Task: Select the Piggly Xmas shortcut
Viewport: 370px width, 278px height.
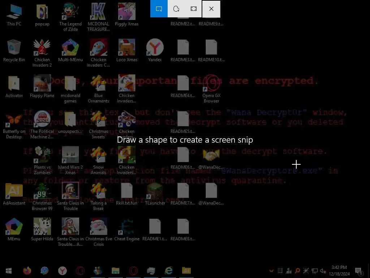Action: (x=127, y=14)
